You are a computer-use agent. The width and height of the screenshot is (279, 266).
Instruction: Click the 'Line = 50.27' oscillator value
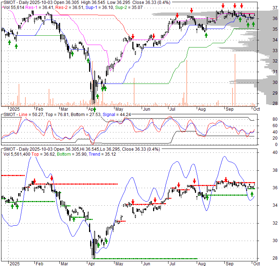(x=31, y=115)
